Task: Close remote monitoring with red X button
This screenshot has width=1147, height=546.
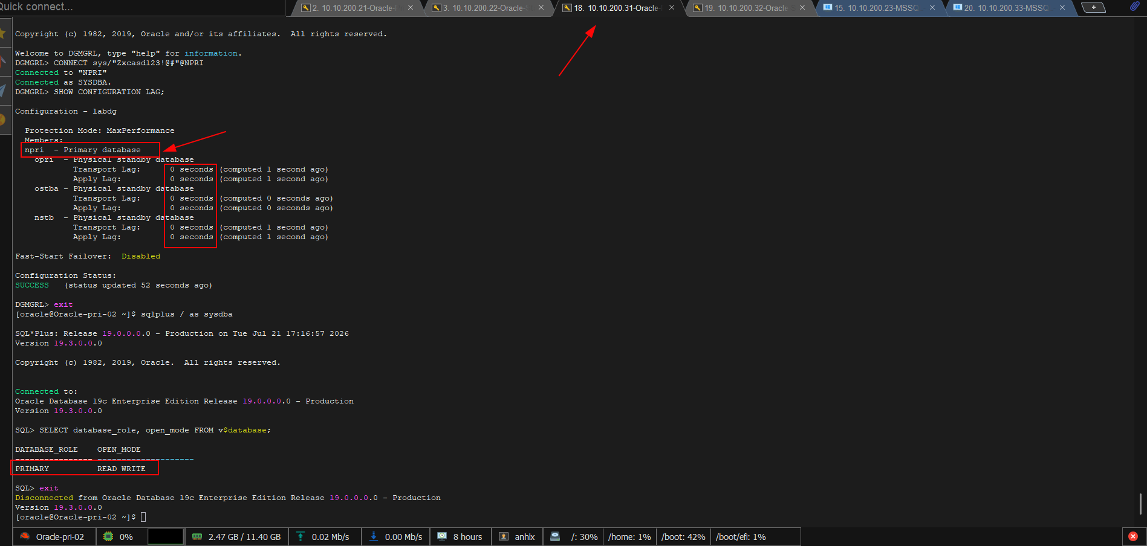Action: click(1133, 536)
